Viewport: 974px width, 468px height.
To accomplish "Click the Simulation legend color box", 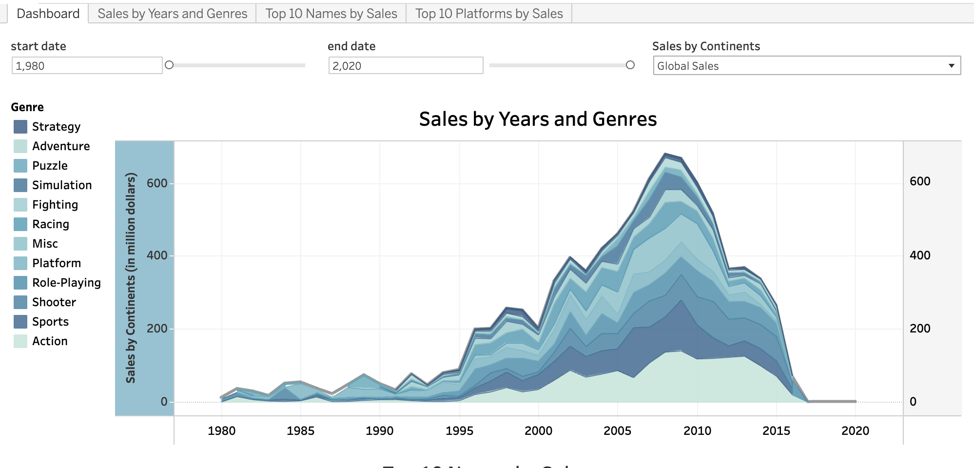I will coord(20,185).
